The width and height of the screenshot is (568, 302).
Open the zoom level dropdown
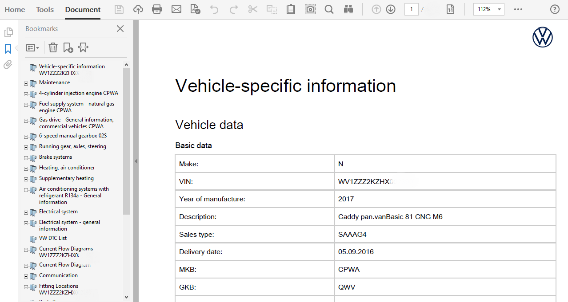click(x=500, y=9)
